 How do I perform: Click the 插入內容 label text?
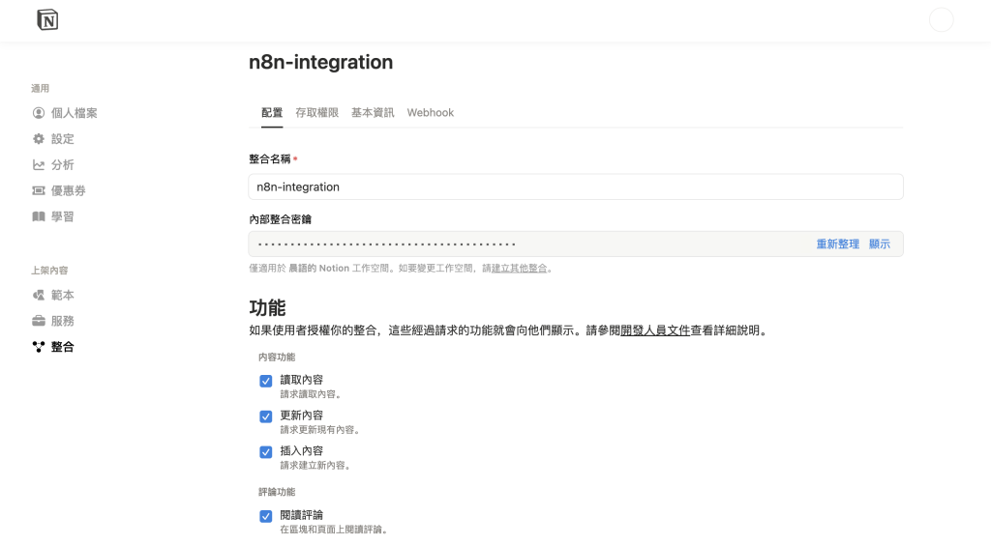point(302,450)
